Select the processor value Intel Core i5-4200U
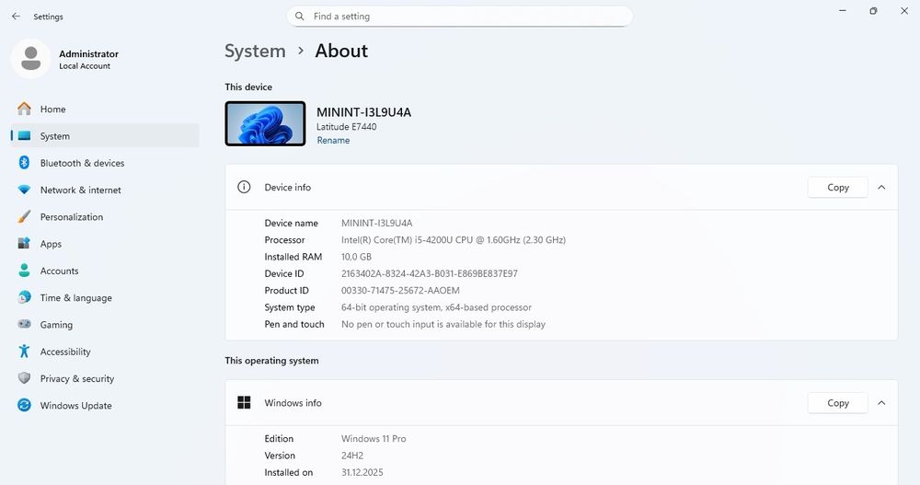The height and width of the screenshot is (485, 920). 454,239
